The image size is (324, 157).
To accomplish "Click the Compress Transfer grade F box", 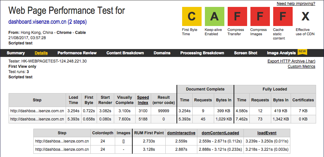I will click(x=237, y=16).
